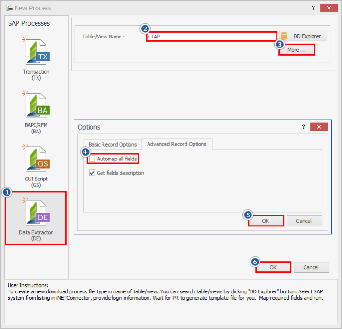Viewport: 342px width, 329px height.
Task: Select the Transaction (TX) process icon
Action: 37,52
